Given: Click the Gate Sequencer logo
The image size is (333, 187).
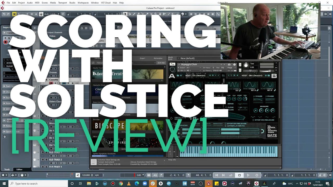Looking at the screenshot, I should pyautogui.click(x=272, y=131).
